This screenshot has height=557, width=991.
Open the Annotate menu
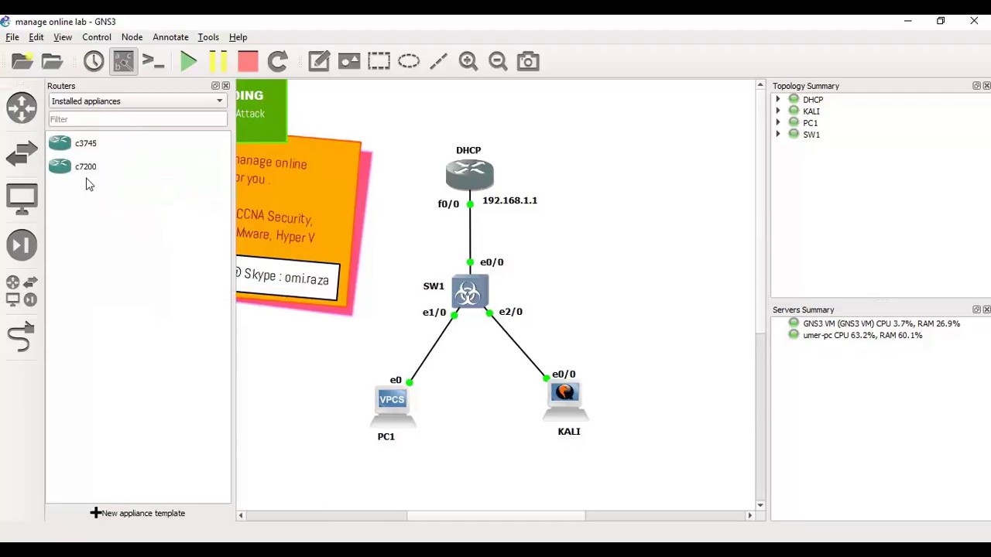(x=170, y=37)
